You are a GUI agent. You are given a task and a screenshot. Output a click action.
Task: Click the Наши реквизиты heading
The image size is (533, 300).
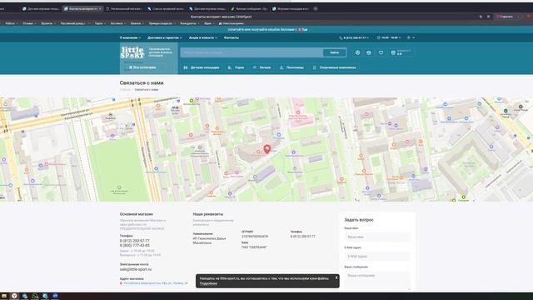click(x=208, y=214)
